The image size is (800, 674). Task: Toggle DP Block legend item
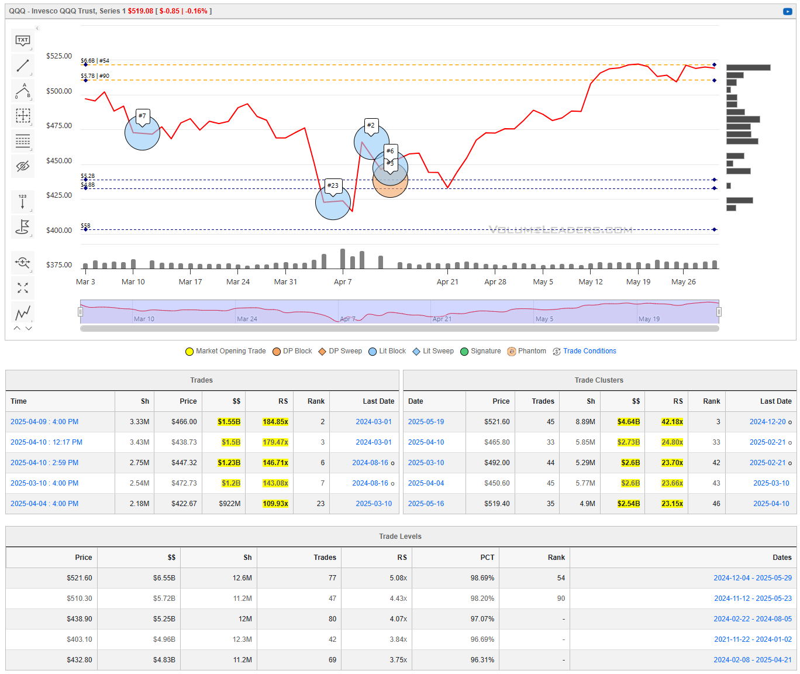tap(292, 351)
